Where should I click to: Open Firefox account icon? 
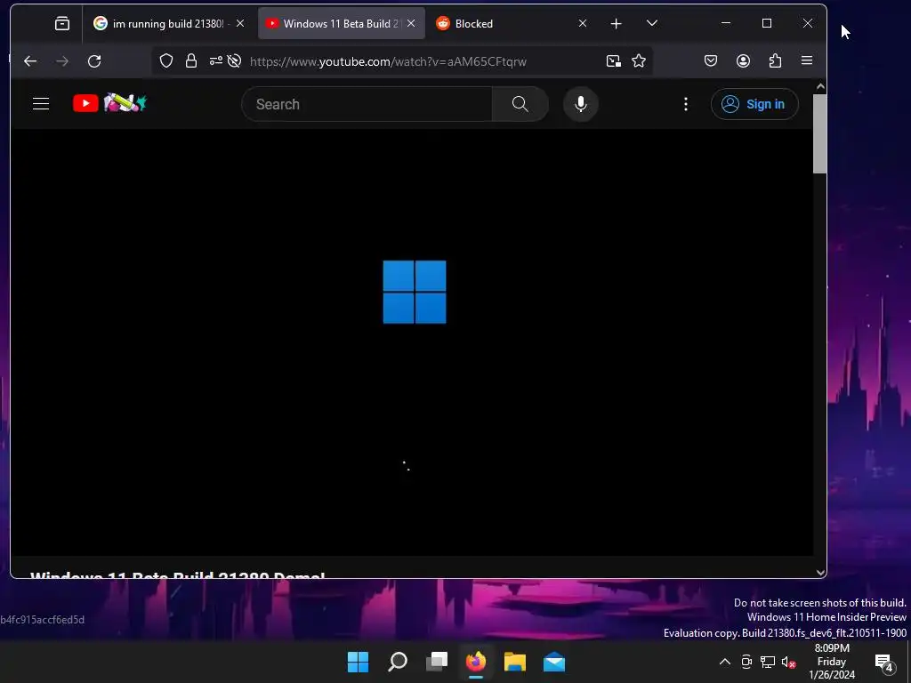coord(743,61)
